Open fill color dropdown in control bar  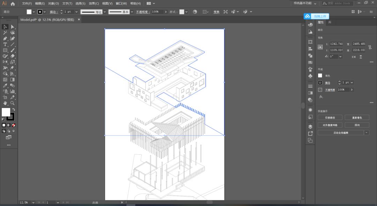34,12
